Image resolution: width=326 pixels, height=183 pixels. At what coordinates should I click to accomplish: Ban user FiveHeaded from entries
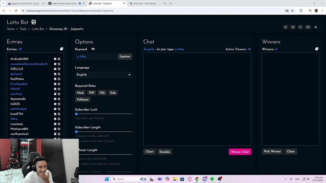[59, 84]
